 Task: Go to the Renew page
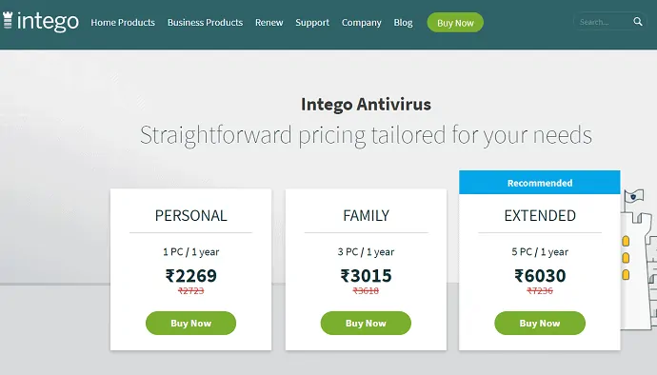click(269, 23)
